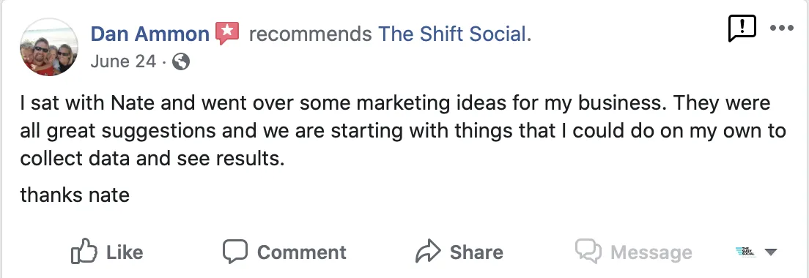Screen dimensions: 809x278
Task: Click the public globe privacy icon
Action: click(180, 62)
